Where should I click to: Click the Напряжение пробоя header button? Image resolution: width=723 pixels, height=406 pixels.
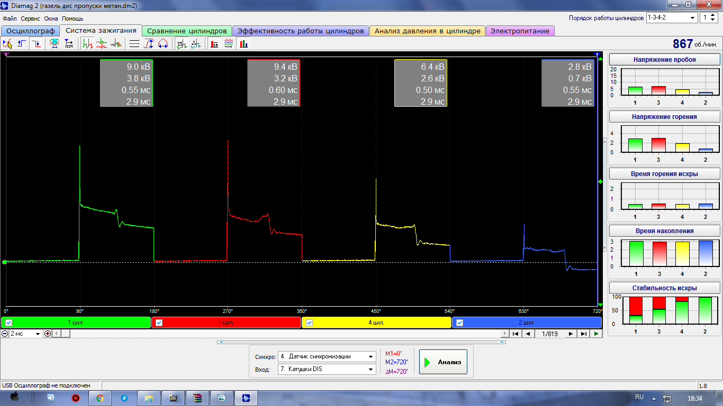point(664,60)
